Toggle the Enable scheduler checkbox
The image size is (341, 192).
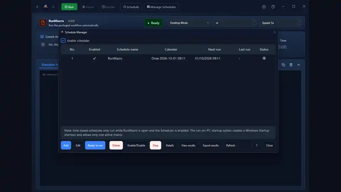point(63,41)
